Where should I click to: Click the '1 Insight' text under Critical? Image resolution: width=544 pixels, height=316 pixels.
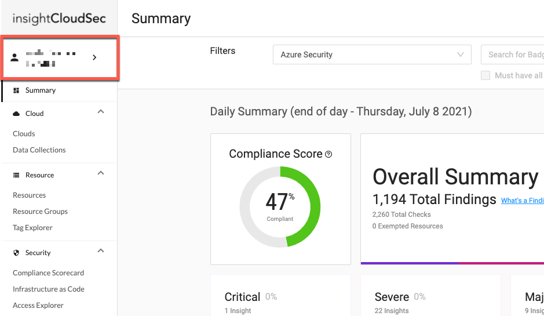238,311
